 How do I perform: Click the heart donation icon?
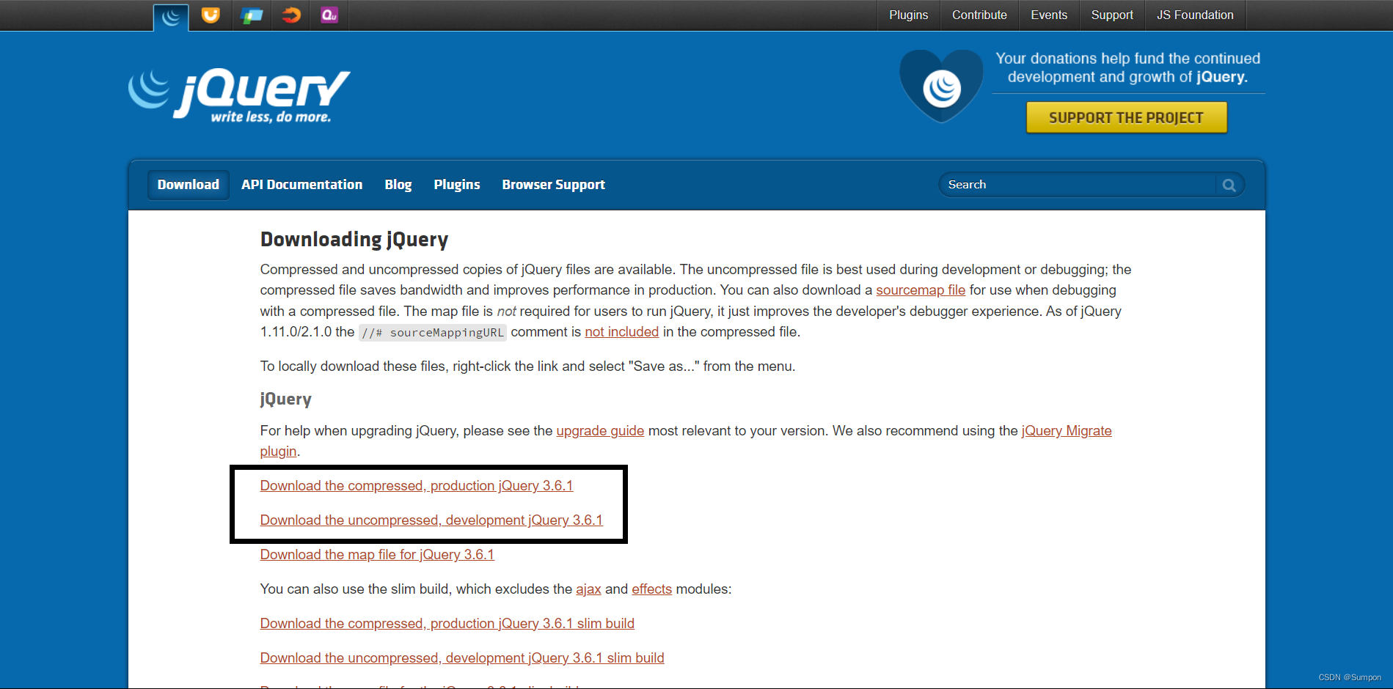tap(941, 86)
